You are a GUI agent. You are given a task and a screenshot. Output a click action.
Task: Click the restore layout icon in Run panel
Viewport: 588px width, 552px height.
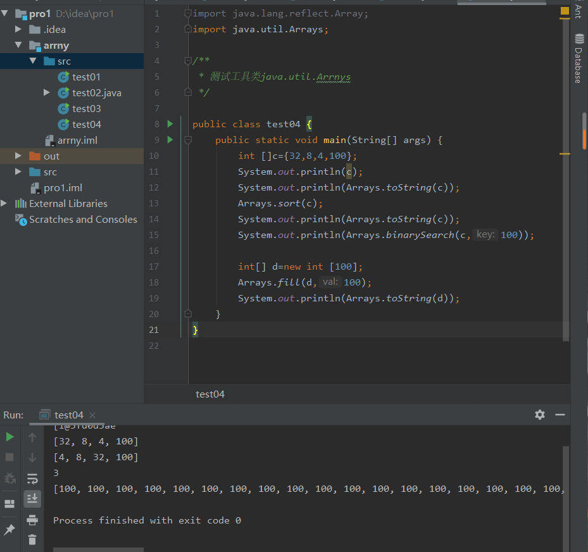coord(9,504)
